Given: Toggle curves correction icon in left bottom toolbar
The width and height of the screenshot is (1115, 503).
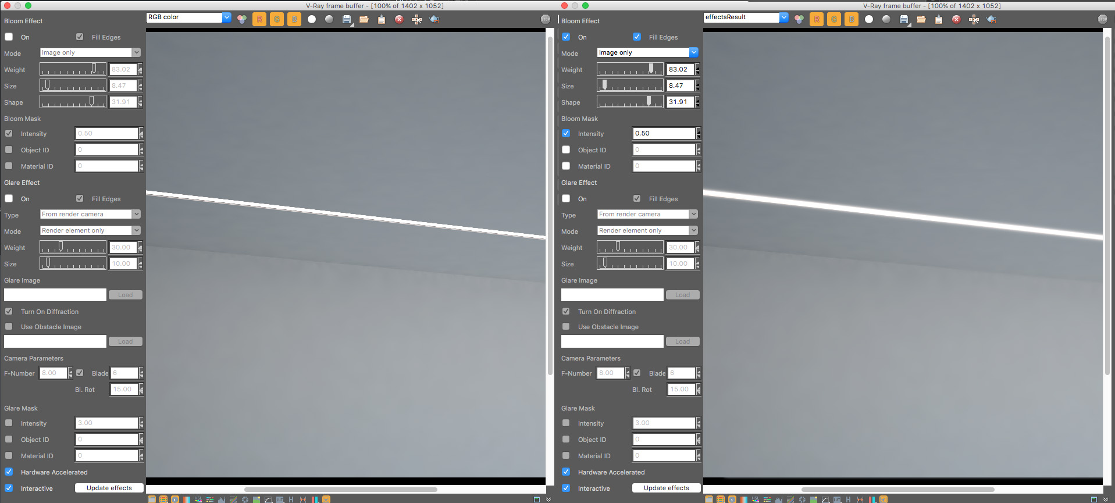Looking at the screenshot, I should [268, 499].
